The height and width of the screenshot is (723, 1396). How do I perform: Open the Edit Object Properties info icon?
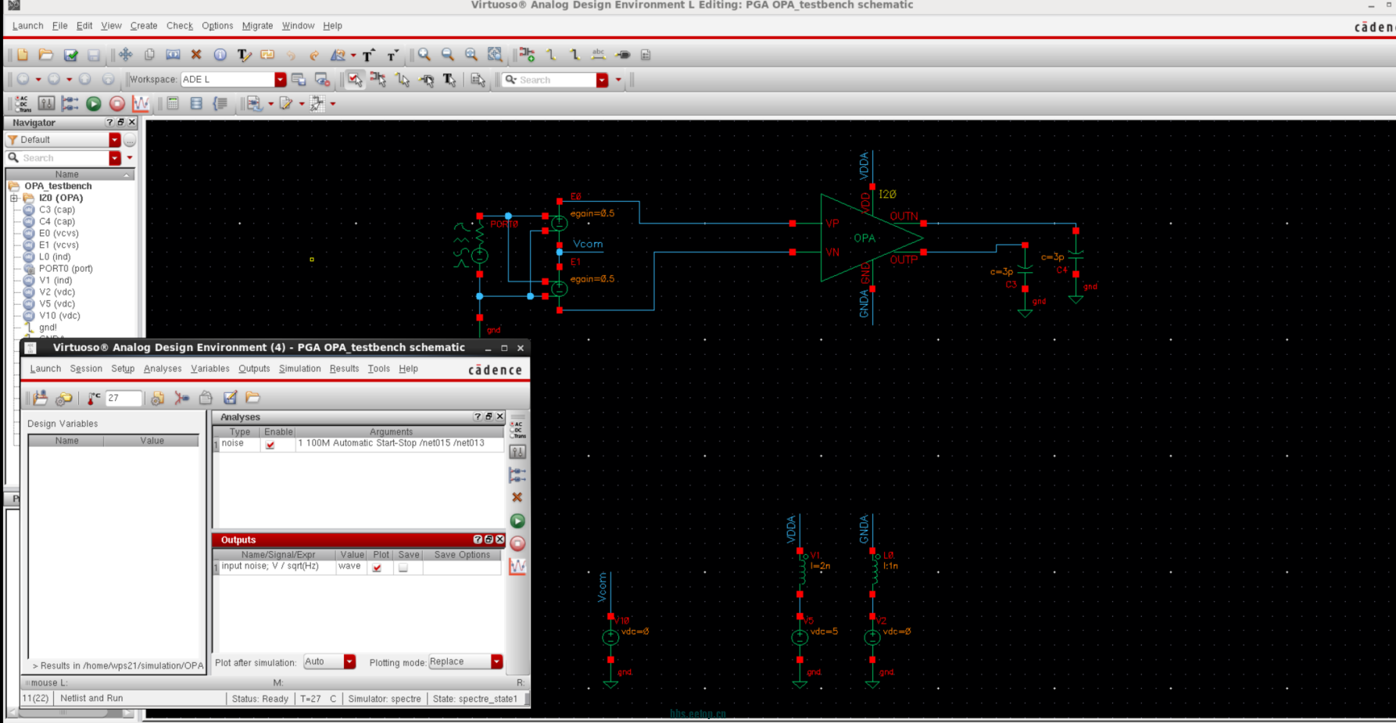point(220,55)
